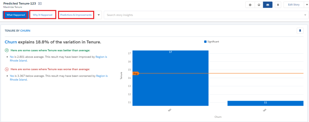Viewport: 309px width, 122px height.
Task: Click the 'No' link in better-than-average list
Action: [12, 57]
